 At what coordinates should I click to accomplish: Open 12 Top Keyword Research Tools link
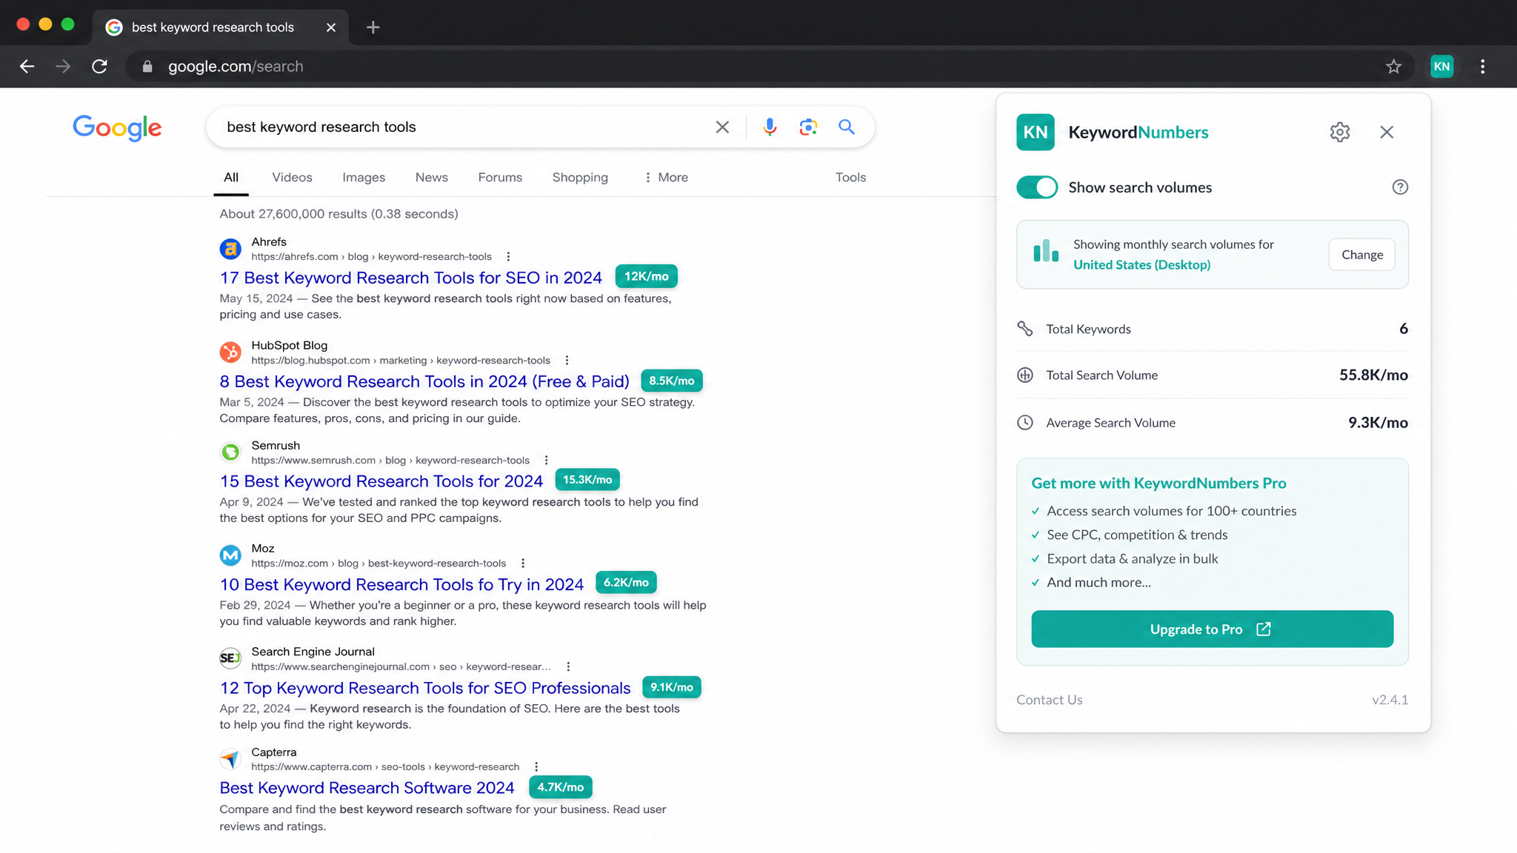(425, 688)
